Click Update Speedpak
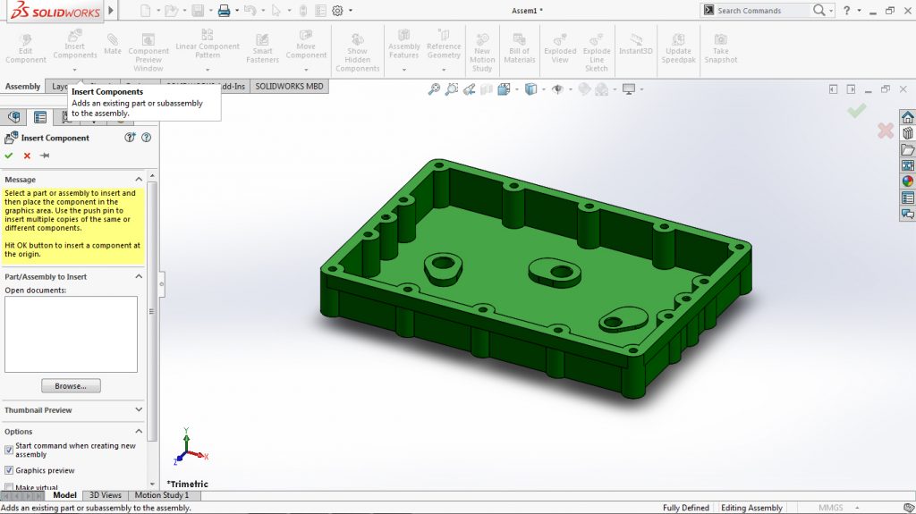 click(x=678, y=48)
